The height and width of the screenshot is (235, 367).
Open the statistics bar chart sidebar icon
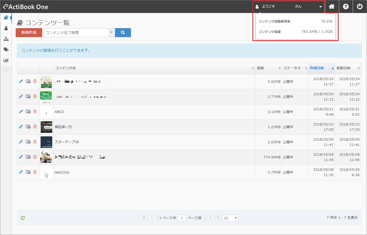click(x=6, y=60)
